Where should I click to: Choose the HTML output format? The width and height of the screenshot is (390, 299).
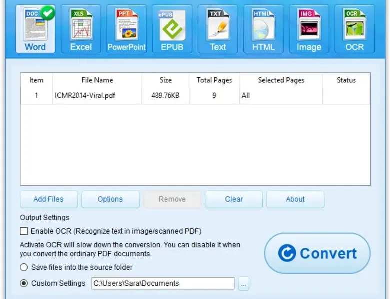pos(263,29)
